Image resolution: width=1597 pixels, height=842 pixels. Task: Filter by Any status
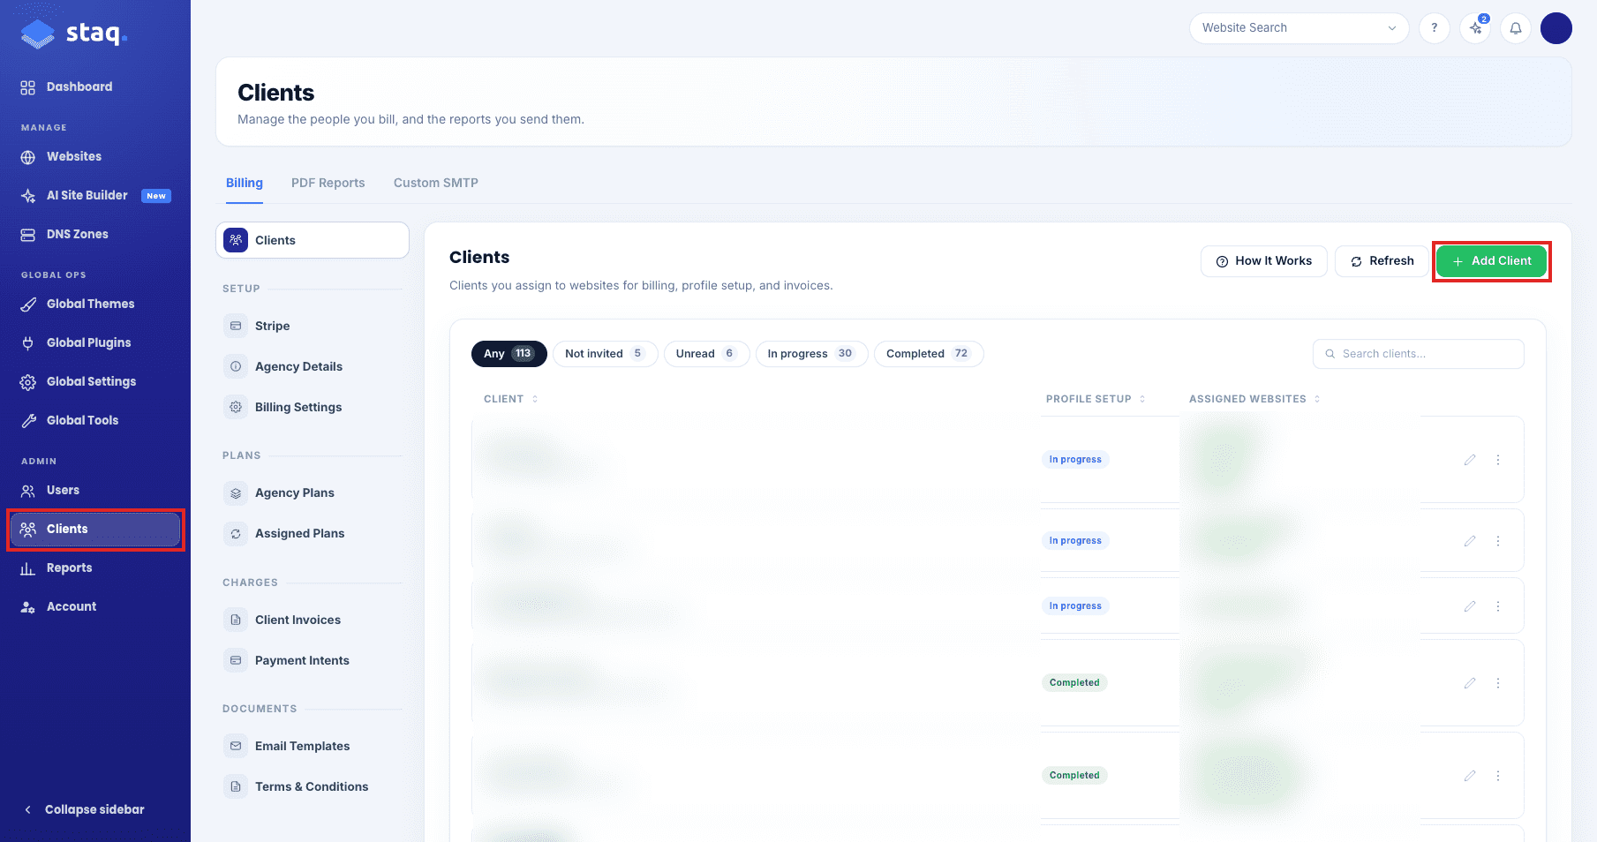coord(509,354)
